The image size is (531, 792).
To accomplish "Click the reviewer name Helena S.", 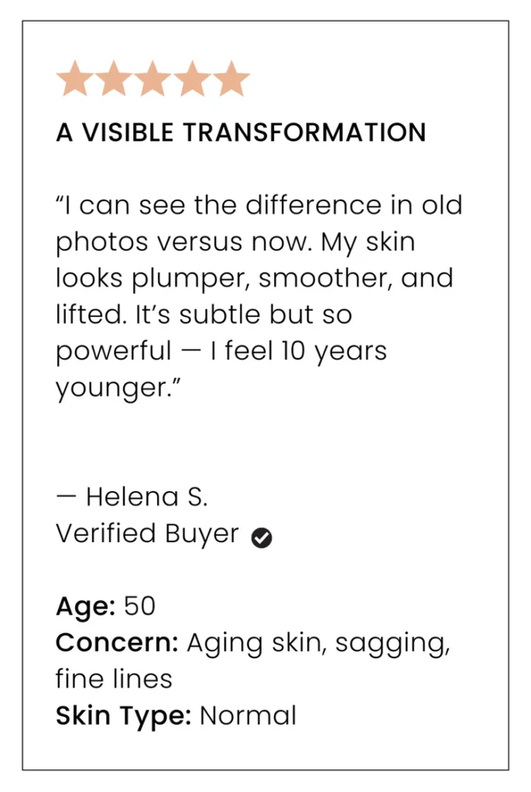I will (146, 497).
